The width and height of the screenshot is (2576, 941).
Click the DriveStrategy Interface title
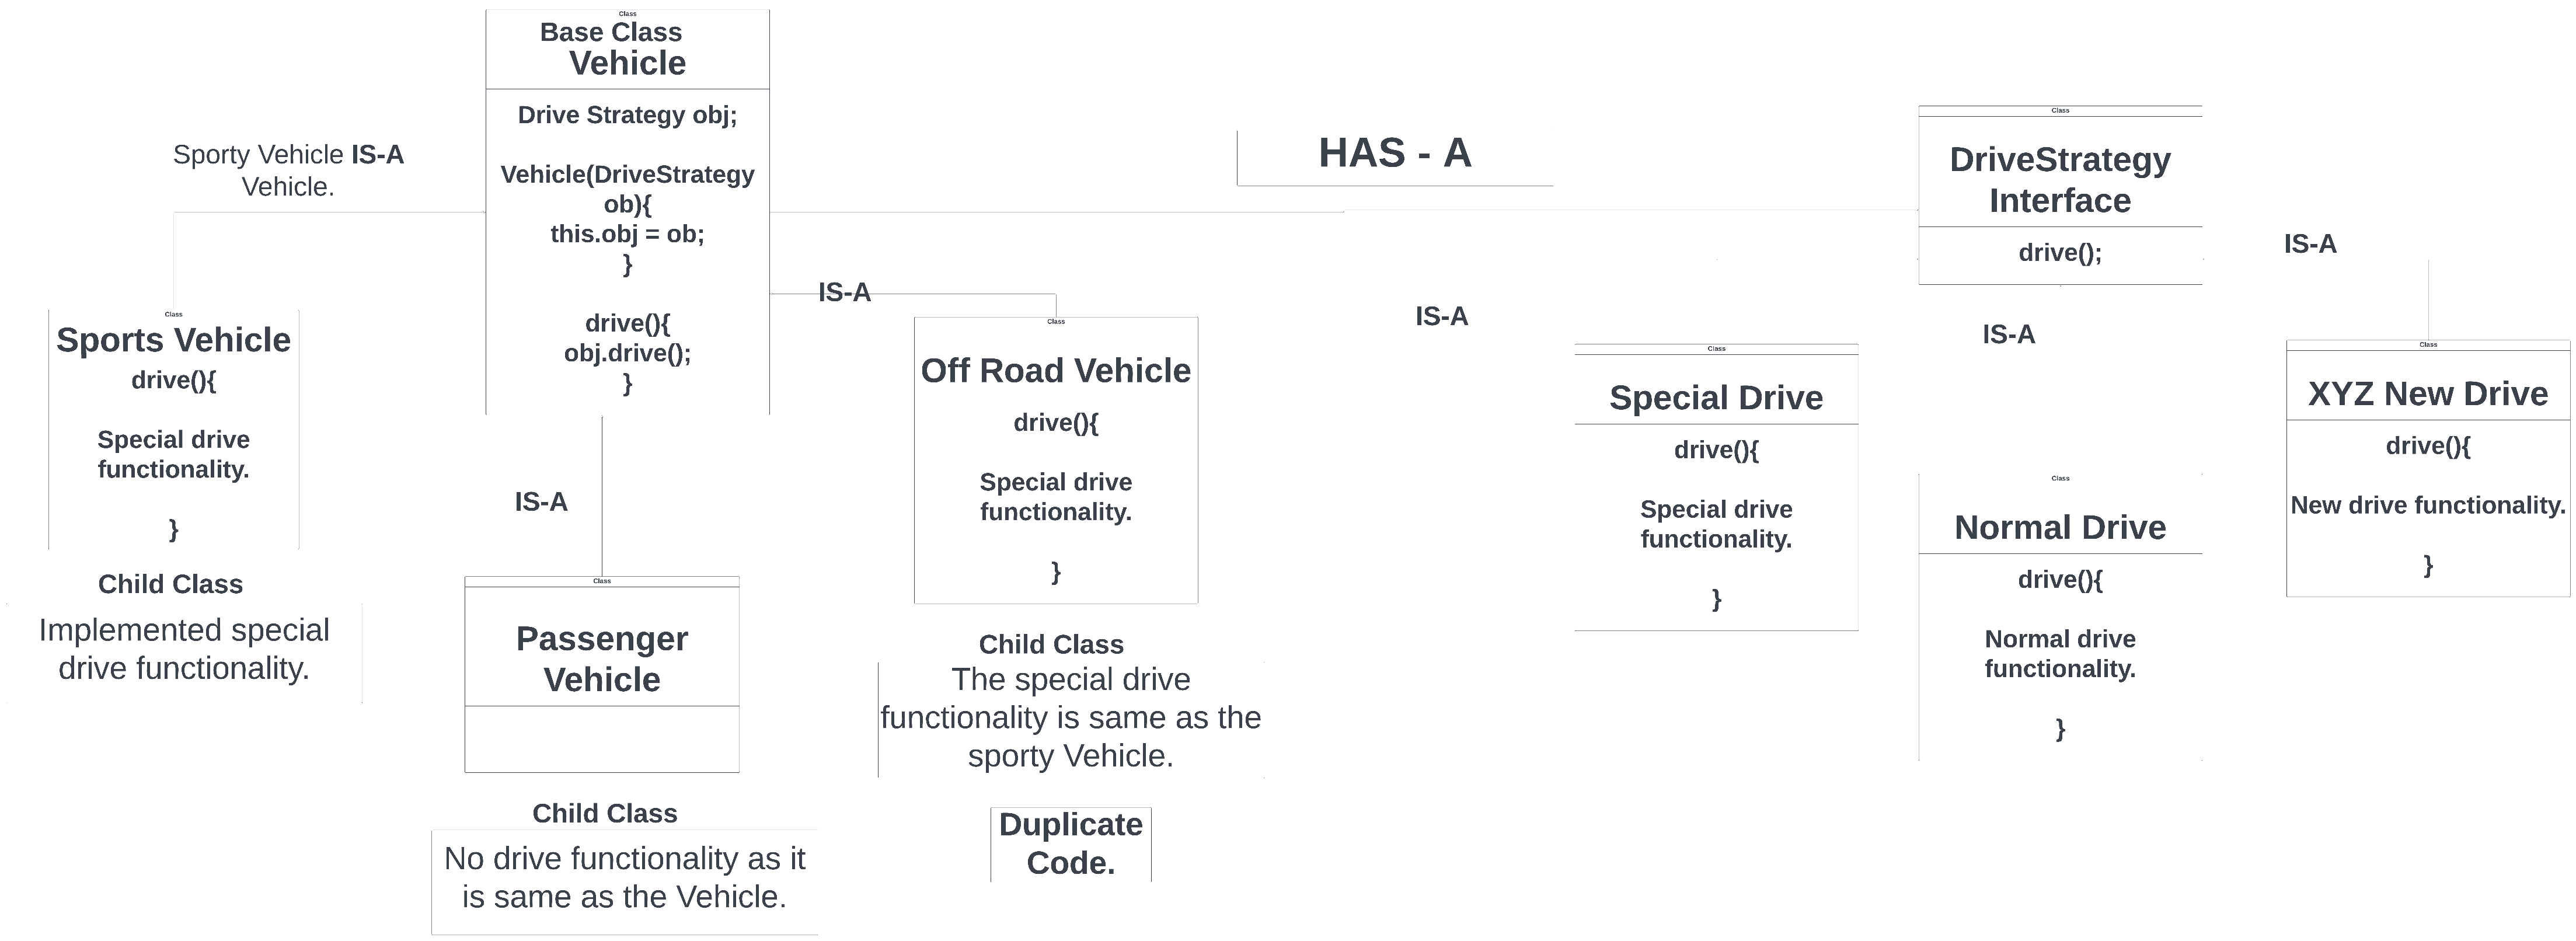point(2060,180)
